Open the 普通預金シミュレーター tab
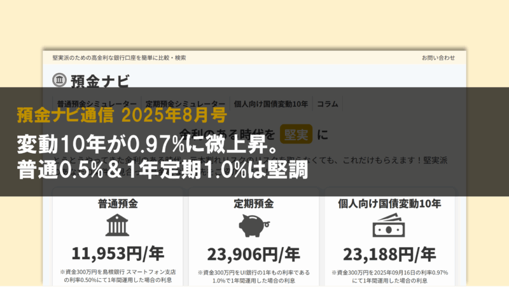The height and width of the screenshot is (287, 509). click(x=96, y=103)
